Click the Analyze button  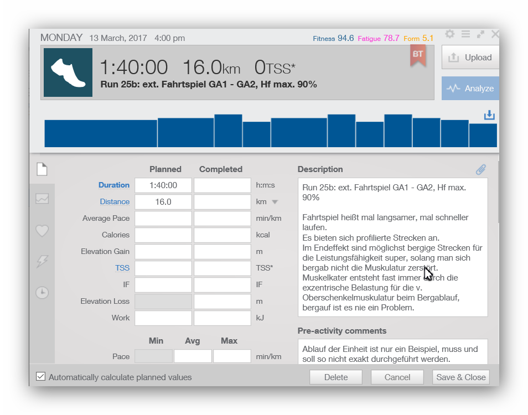(470, 89)
